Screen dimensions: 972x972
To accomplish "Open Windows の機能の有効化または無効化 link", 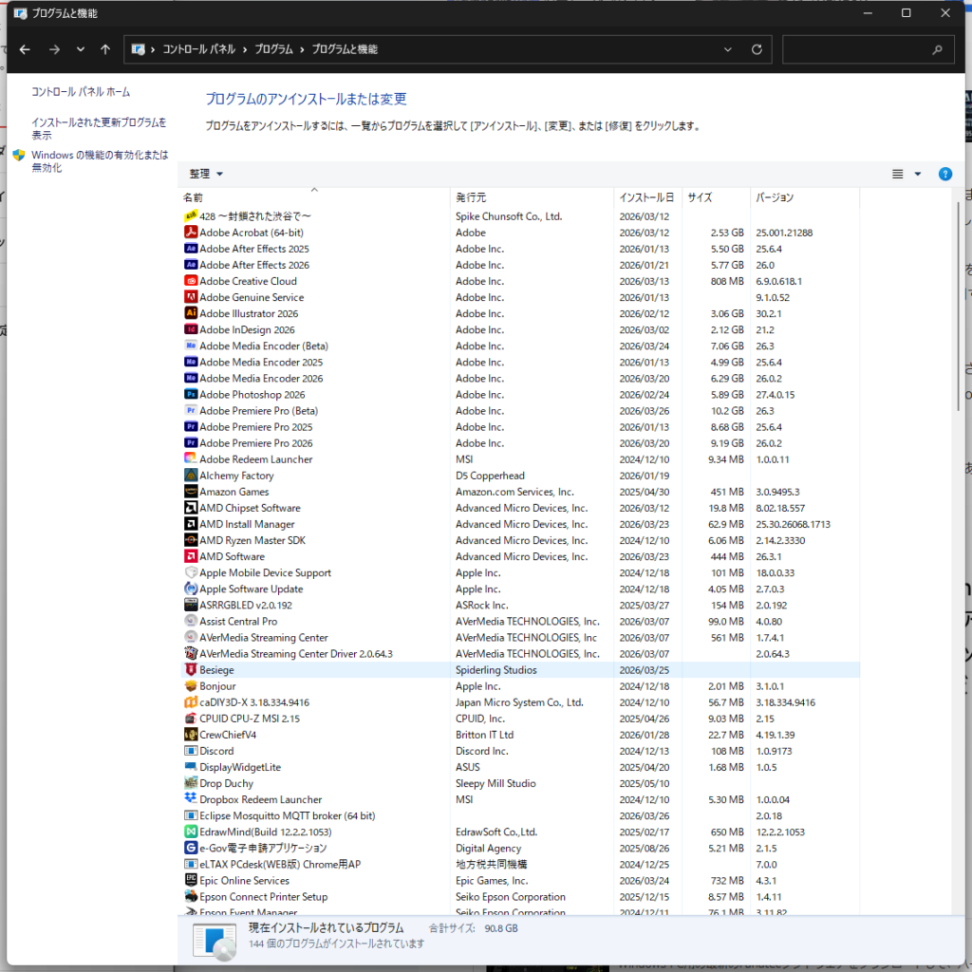I will [x=99, y=161].
